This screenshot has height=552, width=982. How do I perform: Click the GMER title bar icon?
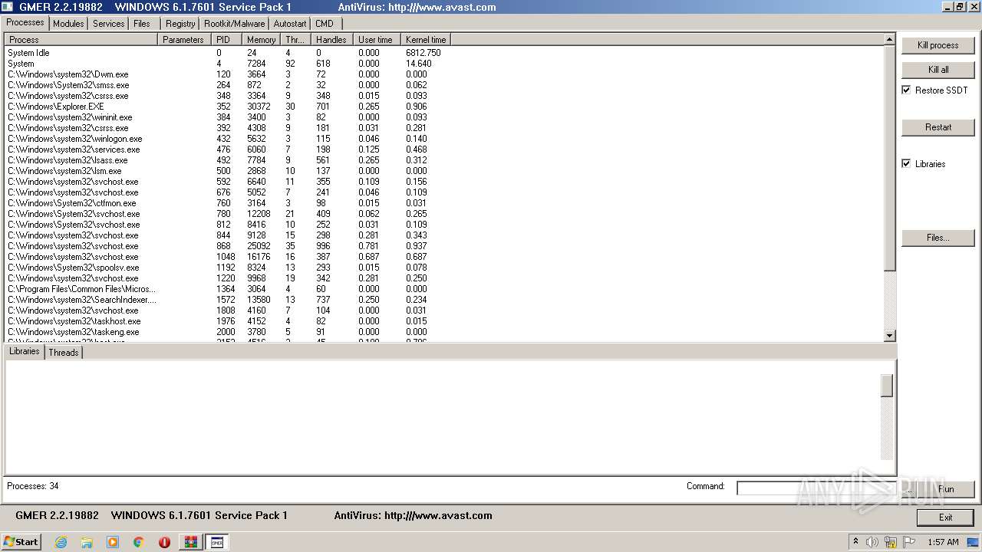pos(7,7)
